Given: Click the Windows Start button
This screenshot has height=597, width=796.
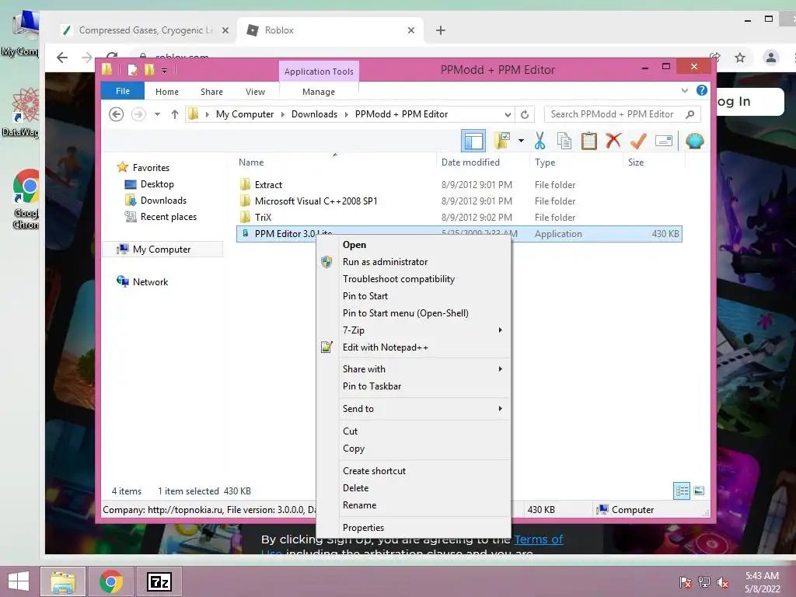Looking at the screenshot, I should (19, 581).
